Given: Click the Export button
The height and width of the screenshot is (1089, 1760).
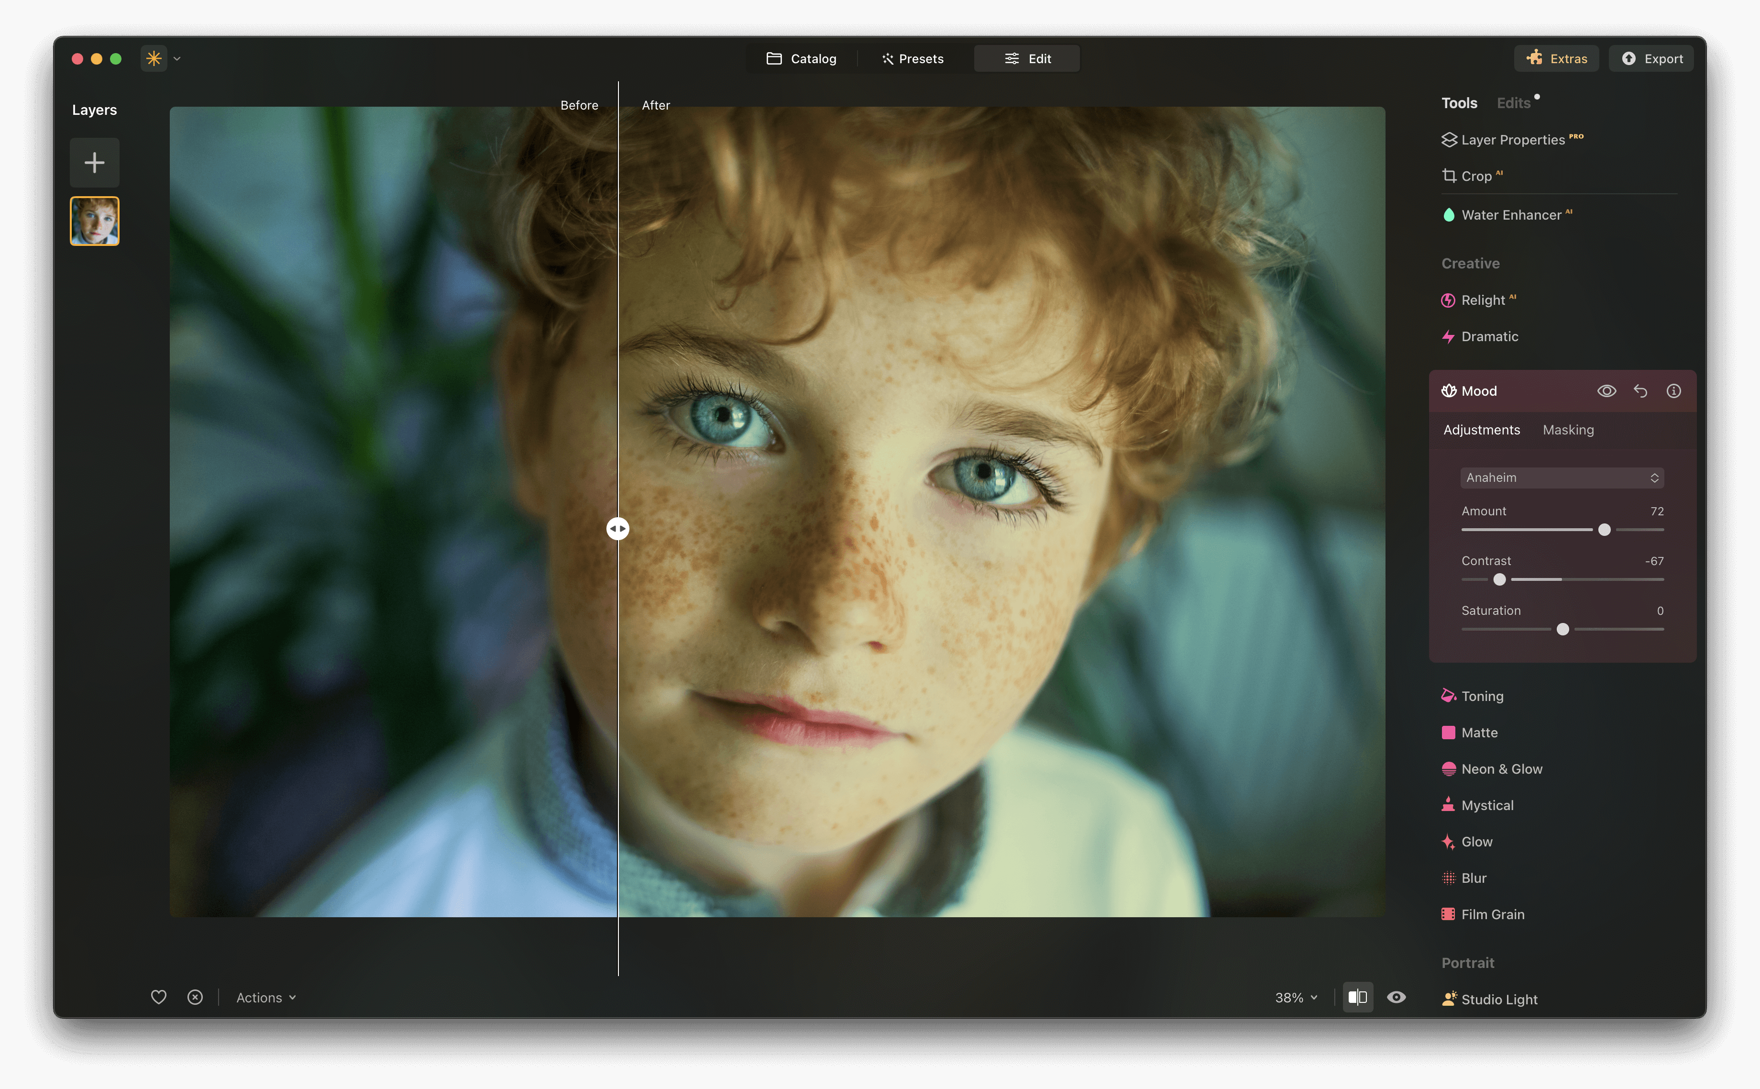Looking at the screenshot, I should (x=1650, y=58).
